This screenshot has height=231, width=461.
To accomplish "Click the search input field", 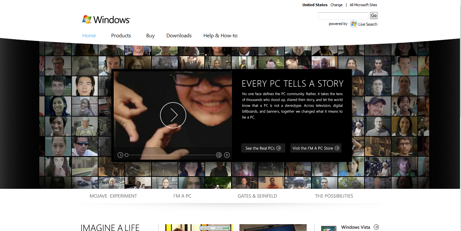I will pyautogui.click(x=343, y=16).
